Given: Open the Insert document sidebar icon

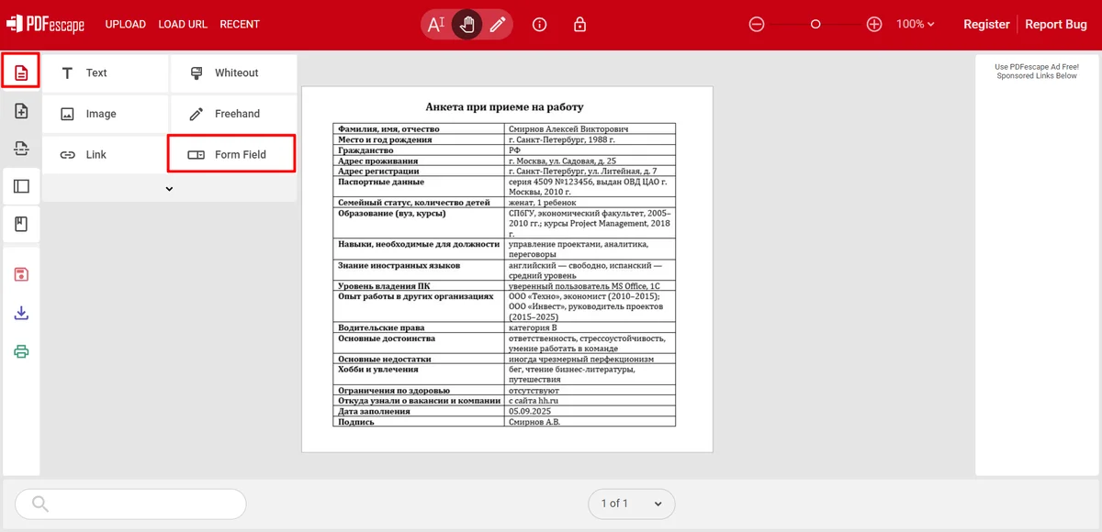Looking at the screenshot, I should (21, 72).
